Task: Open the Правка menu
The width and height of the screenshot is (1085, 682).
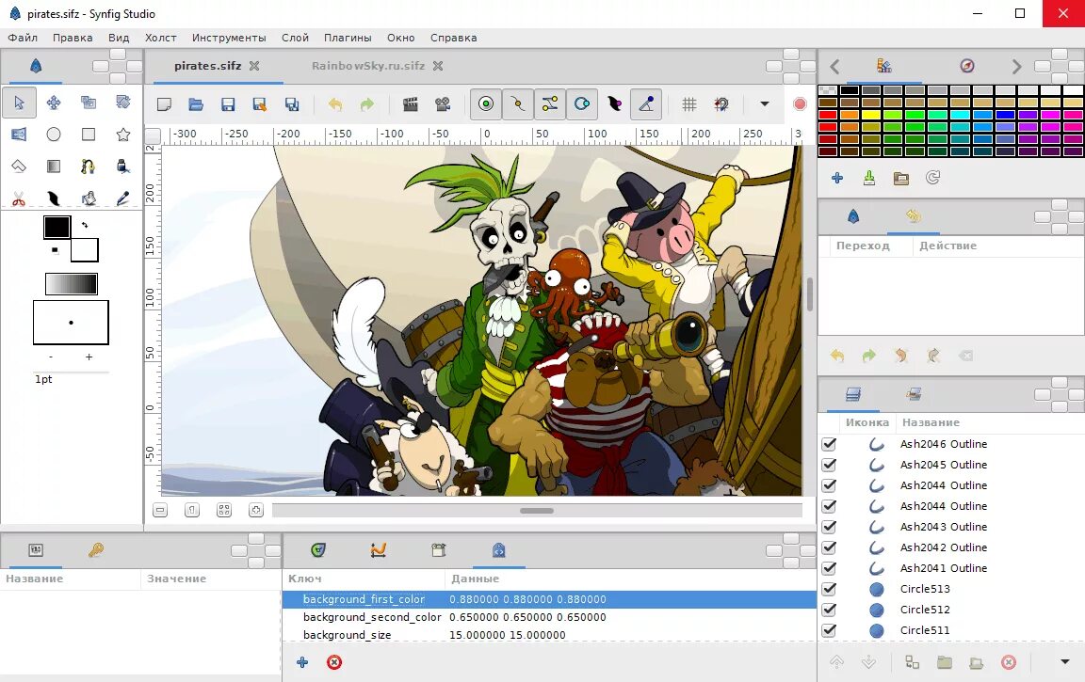Action: click(73, 38)
